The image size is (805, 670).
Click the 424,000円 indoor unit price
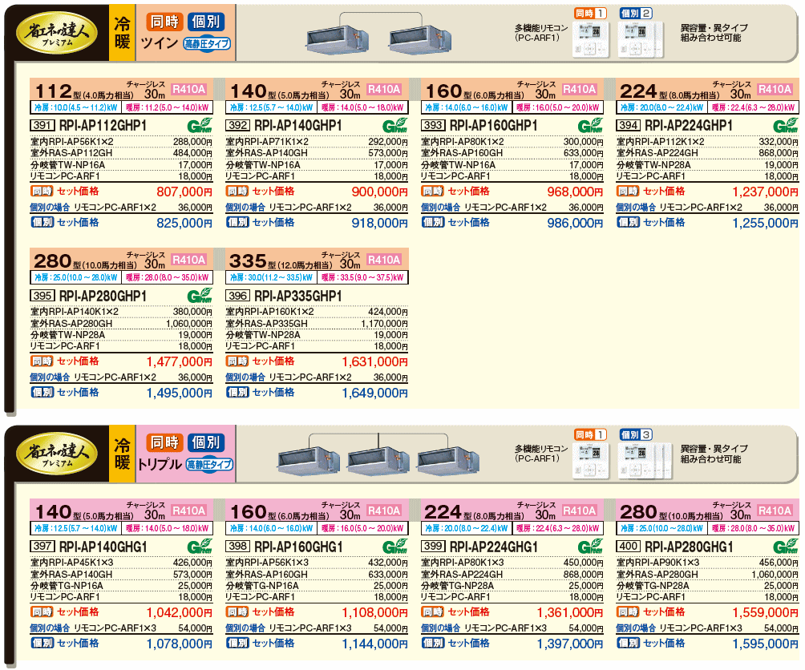point(387,312)
